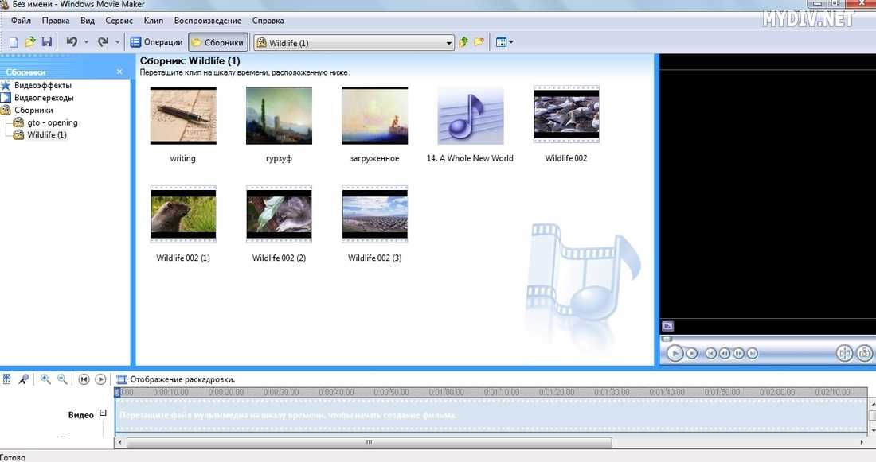This screenshot has height=462, width=876.
Task: Click the Undo arrow in the toolbar
Action: (72, 42)
